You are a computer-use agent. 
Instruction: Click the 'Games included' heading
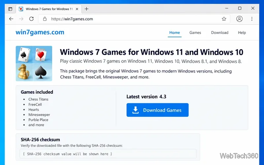click(x=37, y=92)
